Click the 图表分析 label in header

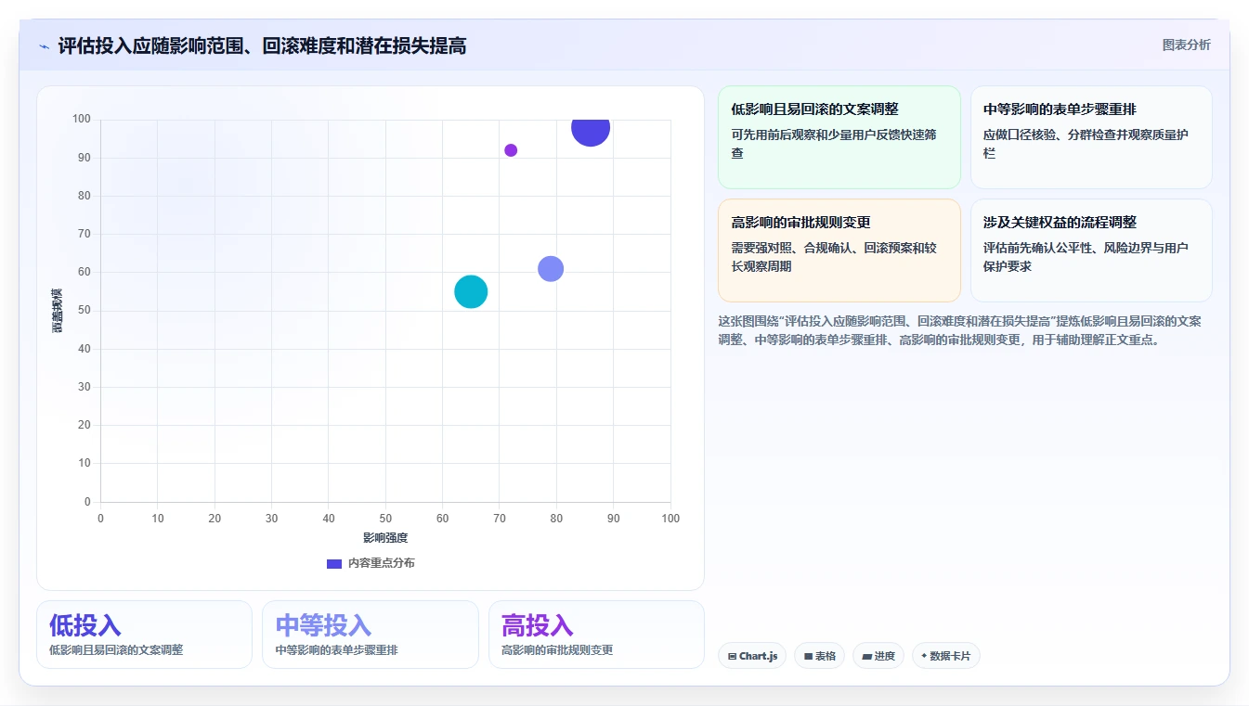tap(1186, 45)
